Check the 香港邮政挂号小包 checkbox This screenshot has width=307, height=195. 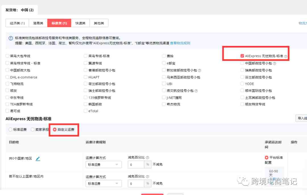point(86,70)
